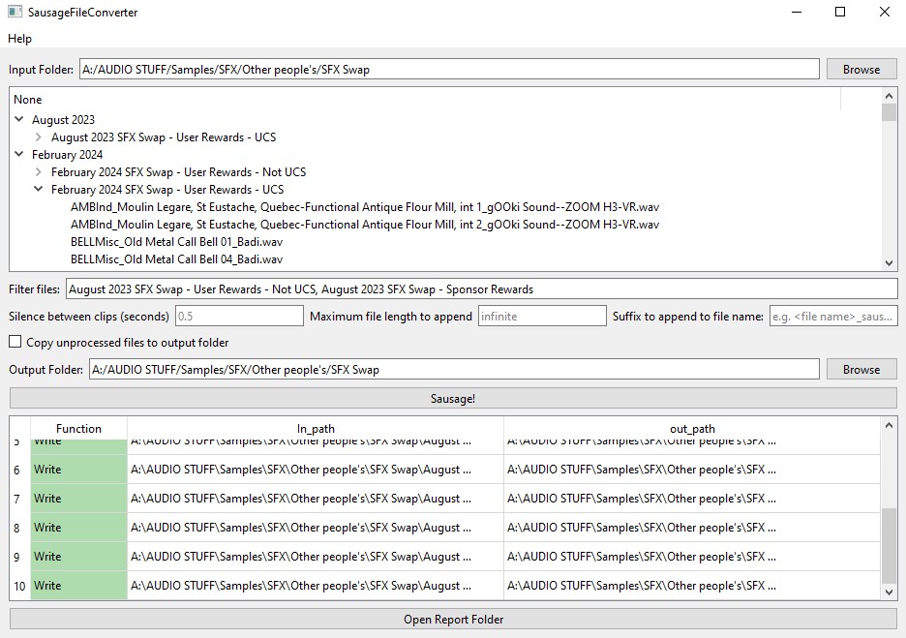This screenshot has height=638, width=906.
Task: Toggle Copy unprocessed files to output folder
Action: click(x=15, y=342)
